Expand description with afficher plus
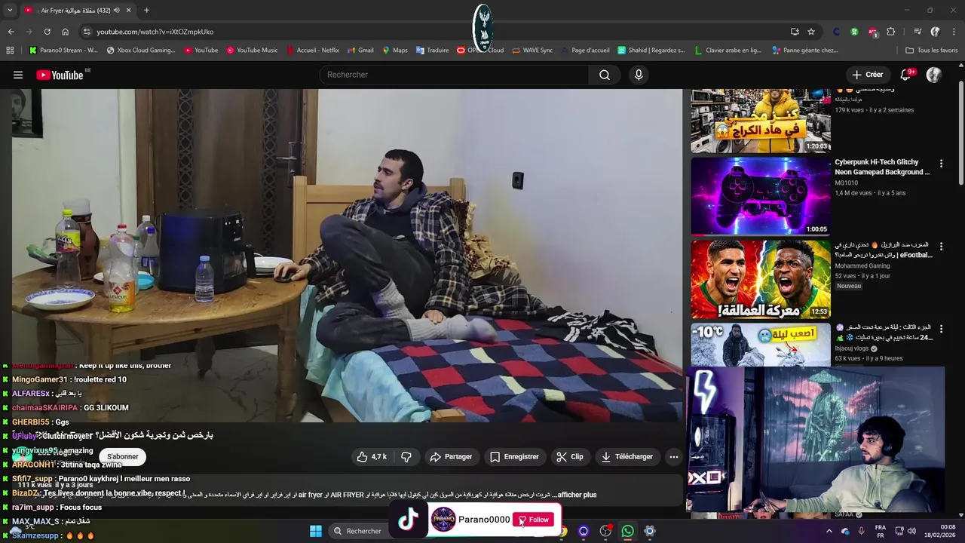This screenshot has height=543, width=965. pyautogui.click(x=577, y=495)
